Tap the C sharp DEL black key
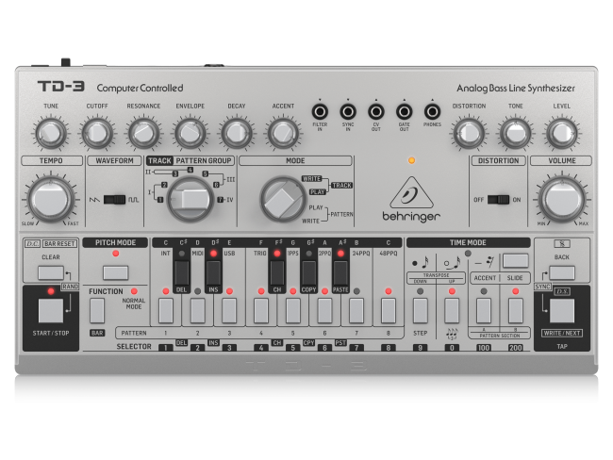 click(x=181, y=272)
